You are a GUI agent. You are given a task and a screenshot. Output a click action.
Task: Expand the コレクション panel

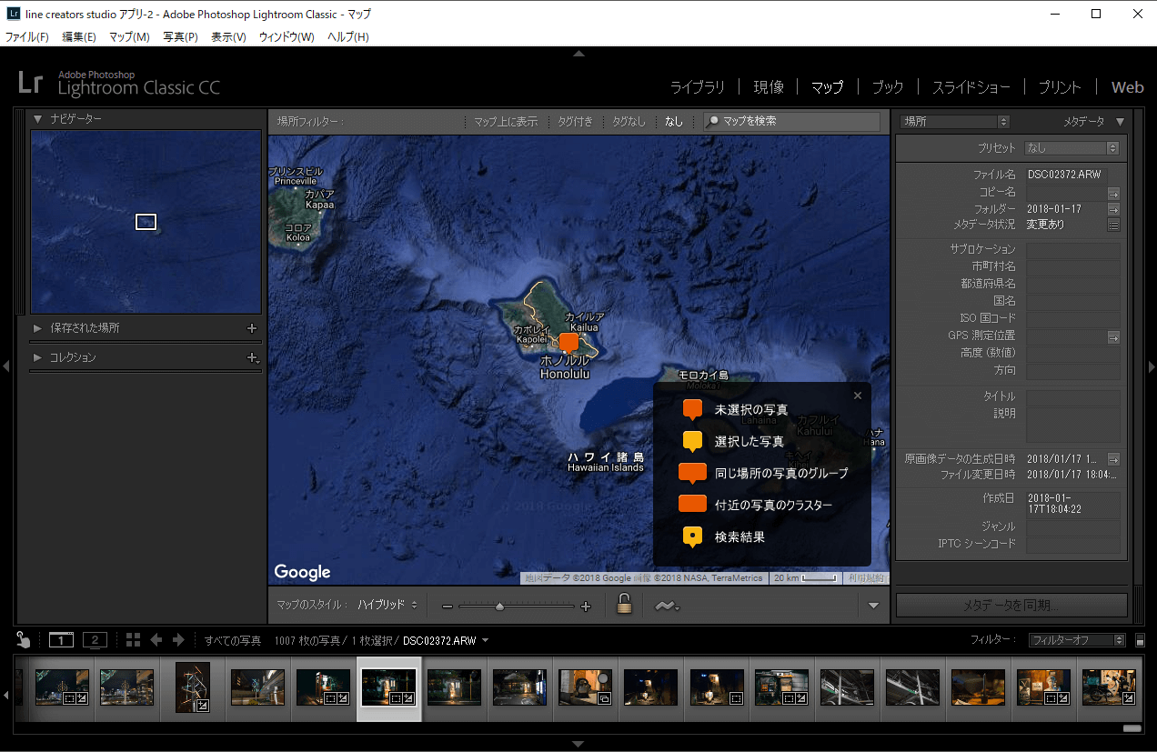pyautogui.click(x=37, y=358)
